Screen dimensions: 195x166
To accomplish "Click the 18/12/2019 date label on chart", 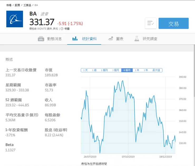I will (x=165, y=157).
